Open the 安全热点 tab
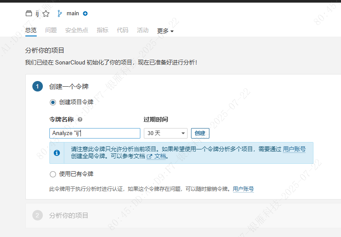This screenshot has width=341, height=237. pos(77,30)
